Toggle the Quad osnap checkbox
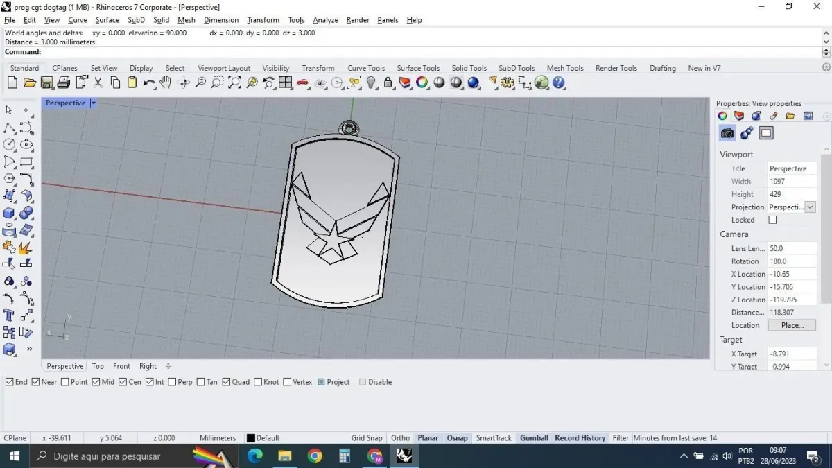This screenshot has width=832, height=468. [226, 382]
